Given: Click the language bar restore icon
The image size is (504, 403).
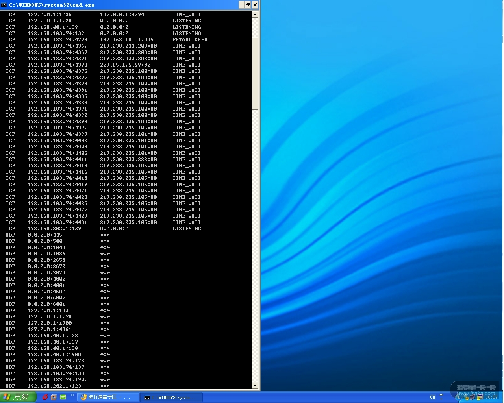Looking at the screenshot, I should pyautogui.click(x=441, y=395).
